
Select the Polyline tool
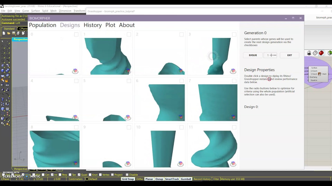(x=3, y=46)
